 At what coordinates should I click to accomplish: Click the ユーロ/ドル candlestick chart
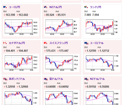pyautogui.click(x=102, y=63)
